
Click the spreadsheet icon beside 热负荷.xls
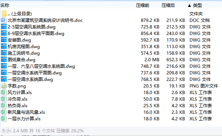[4, 105]
